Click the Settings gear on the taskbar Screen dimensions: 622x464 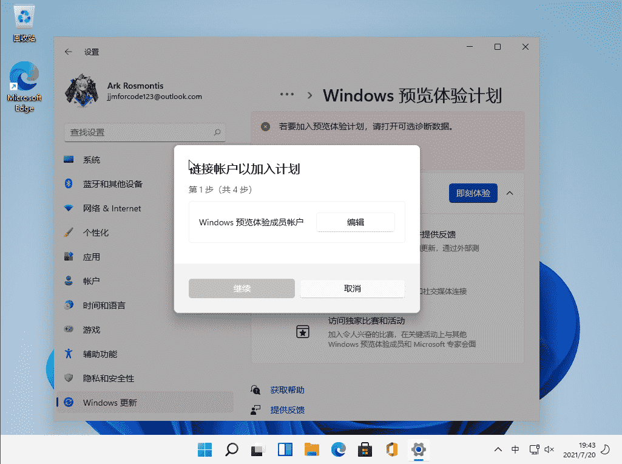pyautogui.click(x=419, y=449)
